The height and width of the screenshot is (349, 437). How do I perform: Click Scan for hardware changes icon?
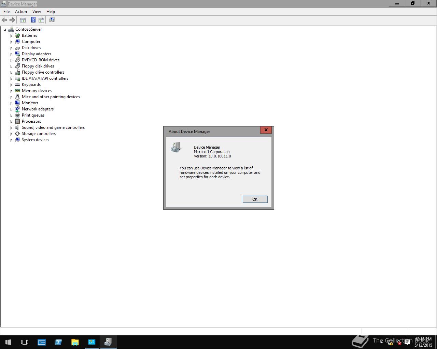coord(52,20)
